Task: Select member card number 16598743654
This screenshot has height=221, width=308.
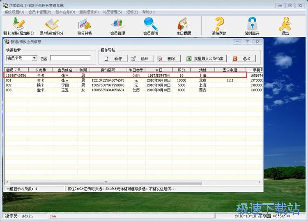Action: coord(16,75)
